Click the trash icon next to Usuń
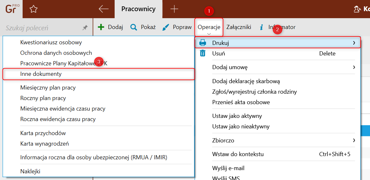The width and height of the screenshot is (370, 180). tap(203, 54)
